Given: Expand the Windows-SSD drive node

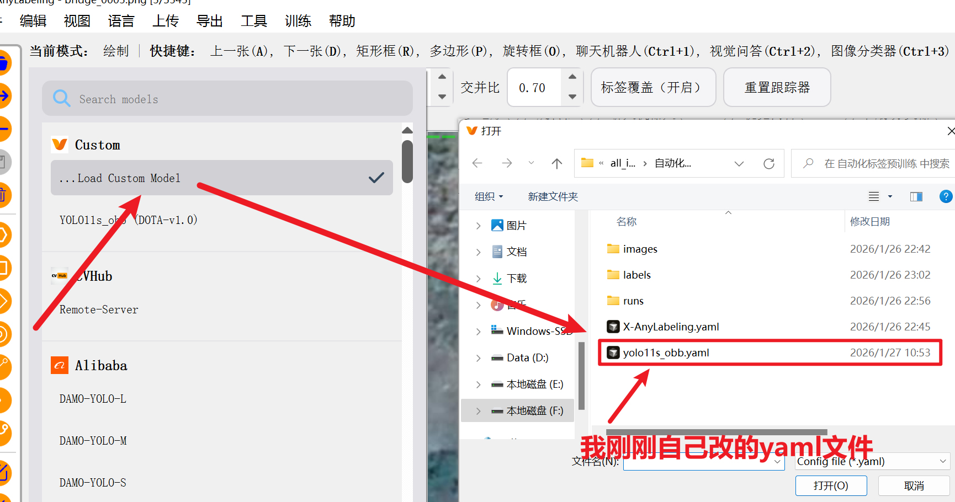Looking at the screenshot, I should [478, 332].
